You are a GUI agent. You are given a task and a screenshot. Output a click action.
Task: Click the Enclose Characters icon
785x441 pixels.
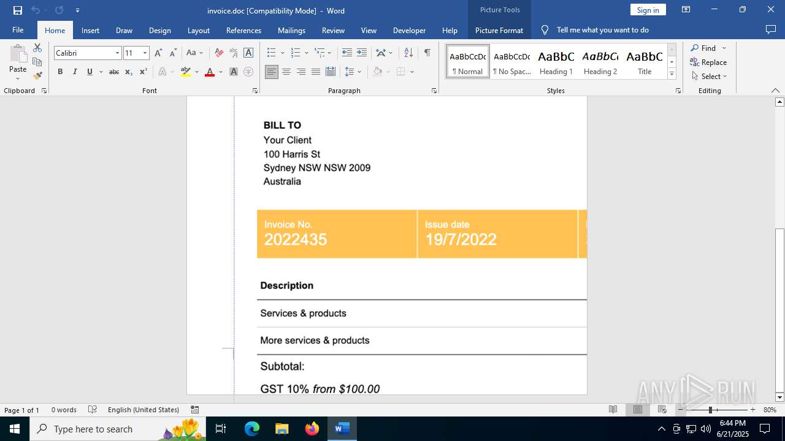click(x=248, y=72)
